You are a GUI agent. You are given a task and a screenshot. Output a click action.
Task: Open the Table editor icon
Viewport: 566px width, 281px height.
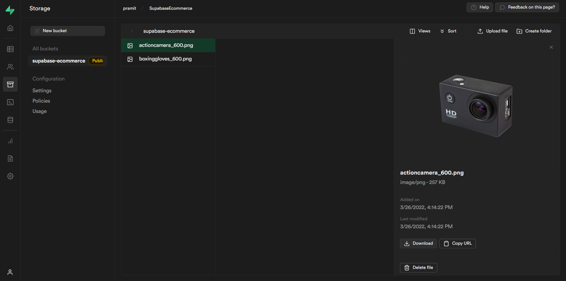pyautogui.click(x=10, y=49)
